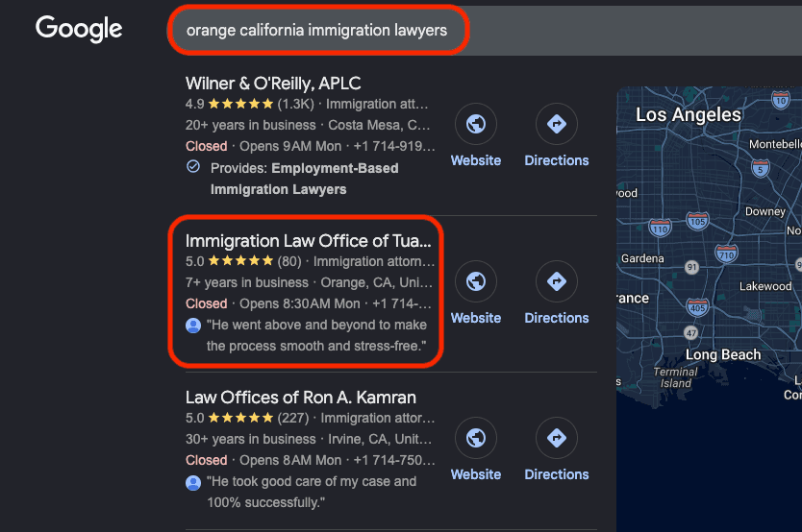Open Immigration Law Office of Tua... listing
The image size is (802, 532).
(x=308, y=241)
